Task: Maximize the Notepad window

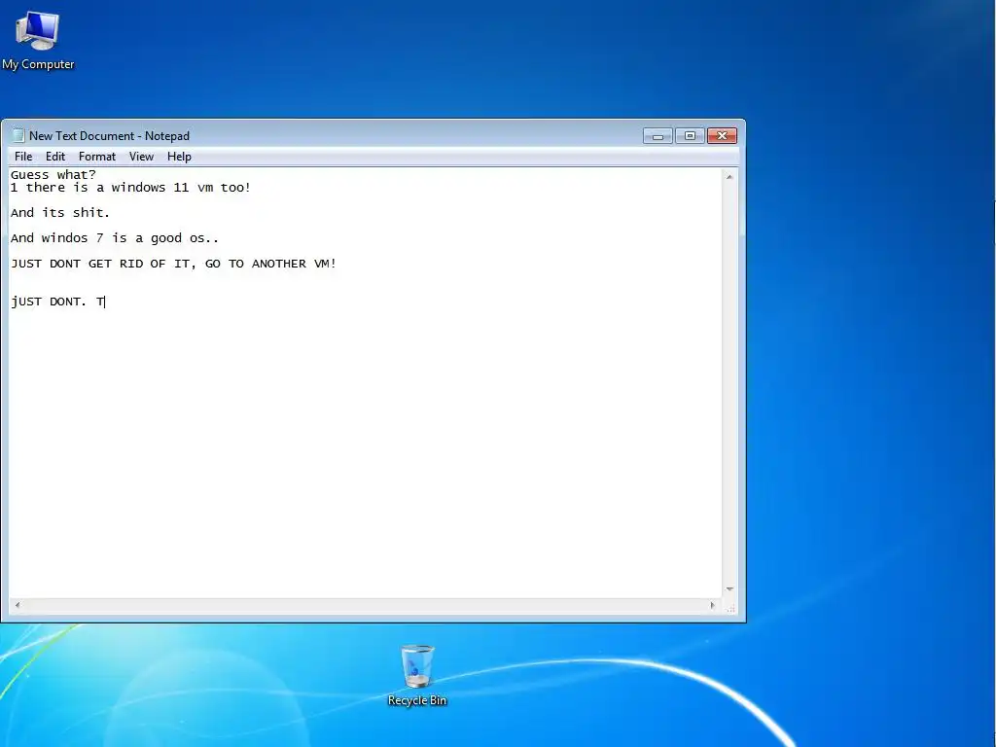Action: [690, 135]
